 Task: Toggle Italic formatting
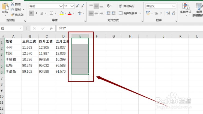pos(37,13)
